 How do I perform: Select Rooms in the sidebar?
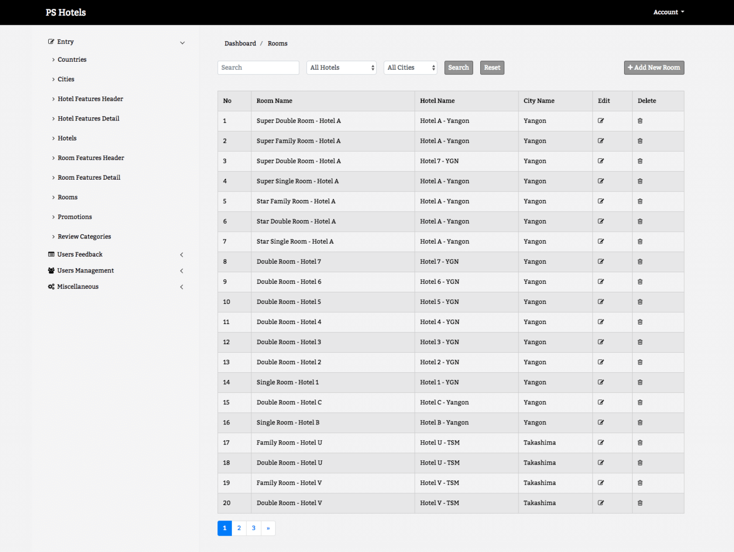tap(67, 197)
